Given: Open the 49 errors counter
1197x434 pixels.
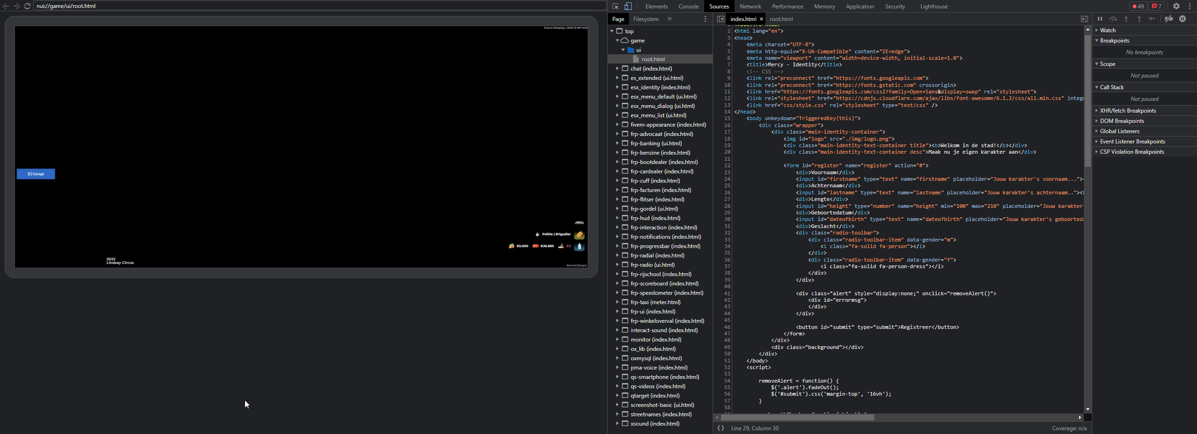Looking at the screenshot, I should pyautogui.click(x=1138, y=7).
